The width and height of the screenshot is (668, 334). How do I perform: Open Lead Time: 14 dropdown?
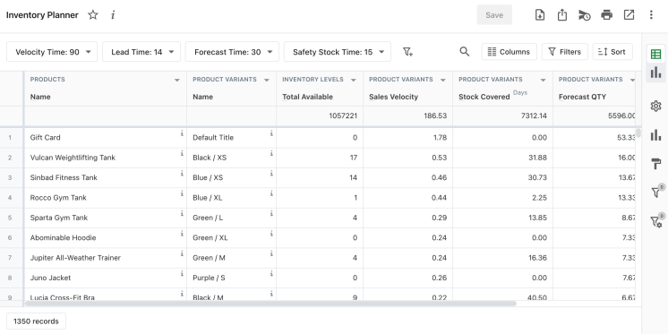141,52
